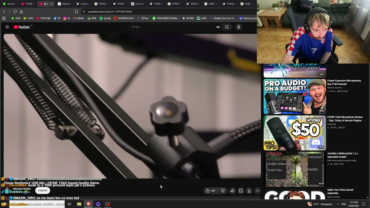Subscribe with the Odebírat button
The image size is (370, 208).
pos(42,190)
